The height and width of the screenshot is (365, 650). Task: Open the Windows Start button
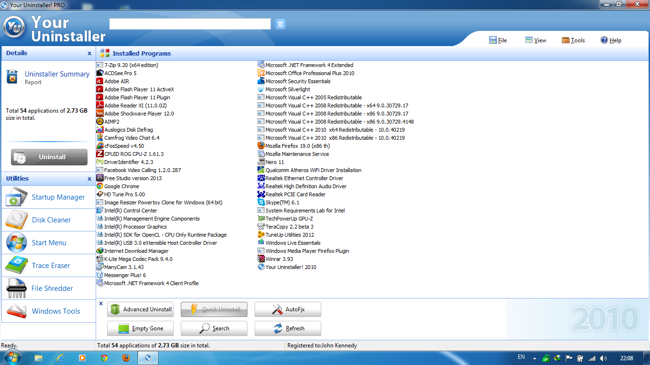pos(13,357)
